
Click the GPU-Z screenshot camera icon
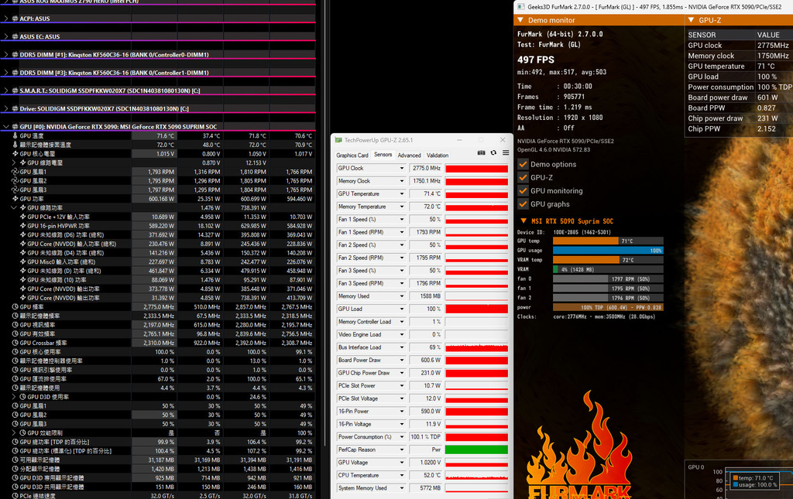coord(481,152)
